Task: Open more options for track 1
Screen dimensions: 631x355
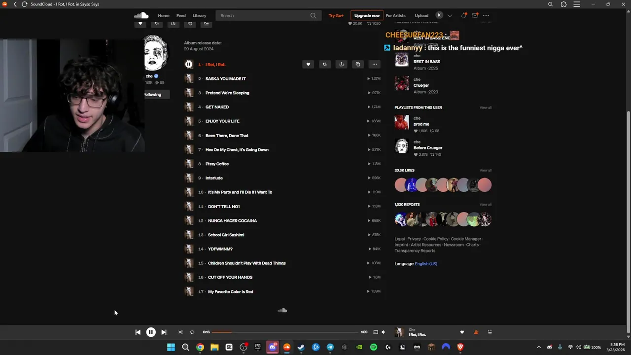Action: click(x=375, y=64)
